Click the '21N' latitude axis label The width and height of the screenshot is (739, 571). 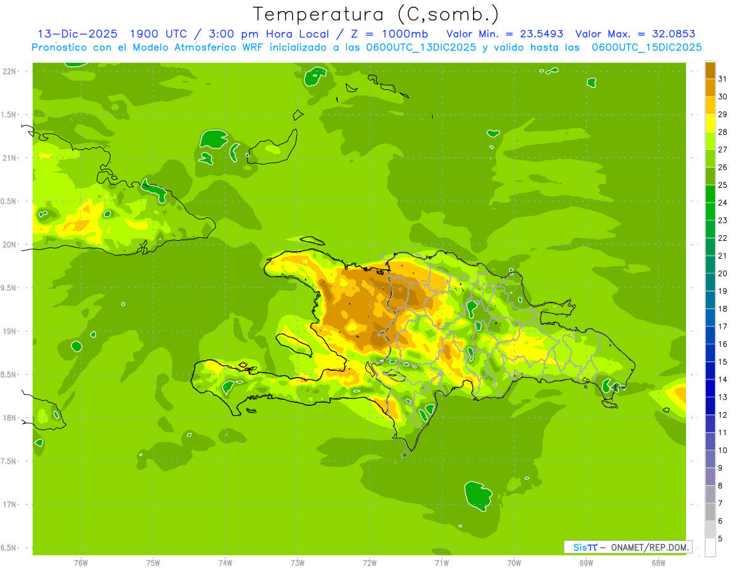click(9, 158)
